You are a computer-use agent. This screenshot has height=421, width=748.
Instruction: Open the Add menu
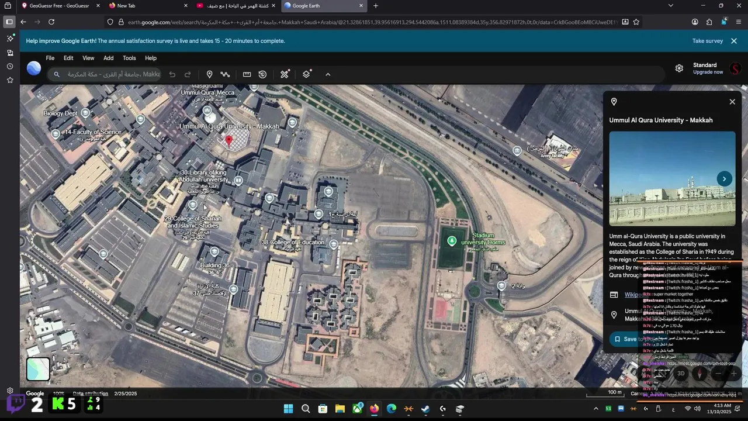pyautogui.click(x=109, y=58)
